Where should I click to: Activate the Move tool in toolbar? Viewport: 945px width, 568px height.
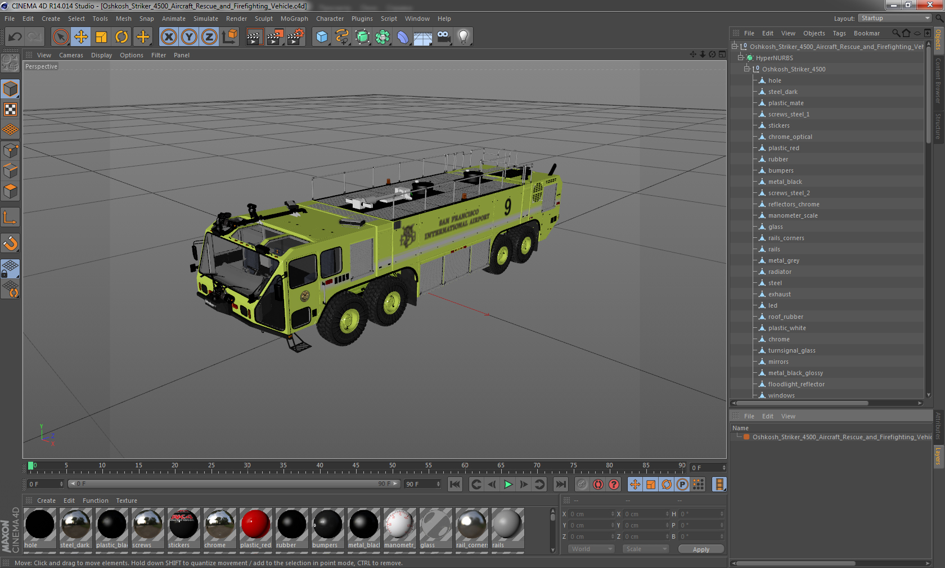tap(81, 37)
